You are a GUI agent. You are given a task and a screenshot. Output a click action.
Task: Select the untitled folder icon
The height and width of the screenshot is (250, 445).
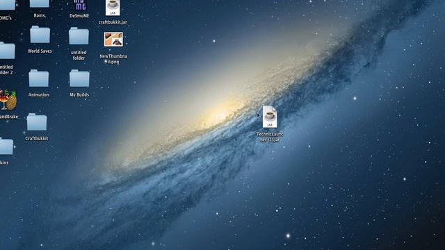pyautogui.click(x=79, y=36)
